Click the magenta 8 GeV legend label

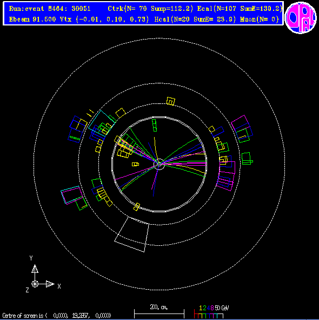pos(212,308)
